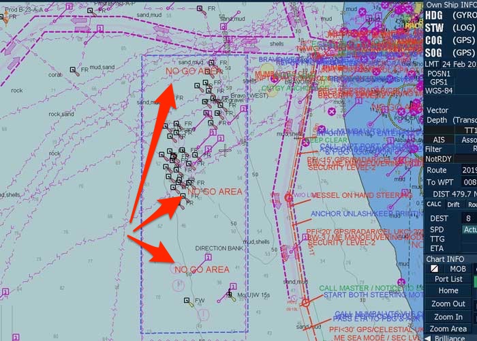Decrease Brilliance with the left arrow
Screen dimensions: 477x341
(x=427, y=338)
